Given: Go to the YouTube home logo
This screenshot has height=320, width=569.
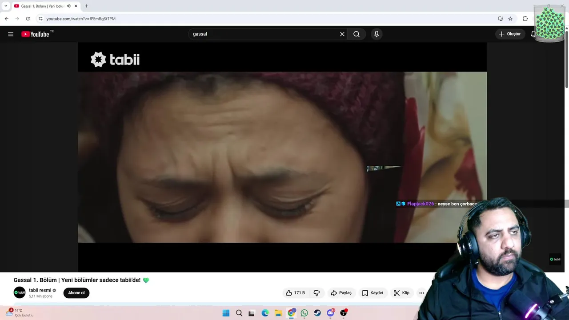Looking at the screenshot, I should click(x=35, y=34).
